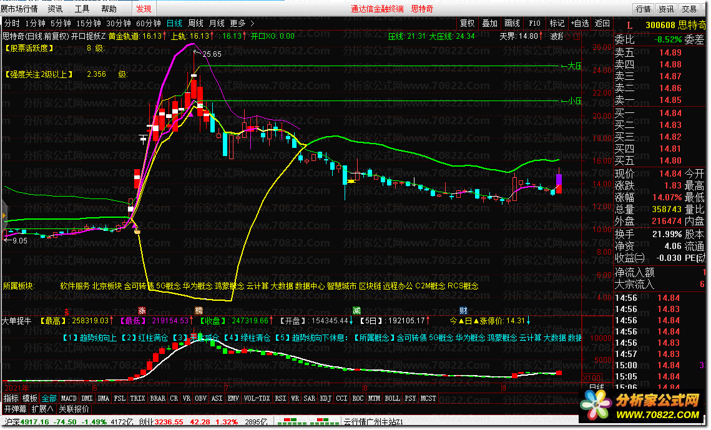Switch sub-chart to KDJ indicator
711x430 pixels.
(326, 398)
